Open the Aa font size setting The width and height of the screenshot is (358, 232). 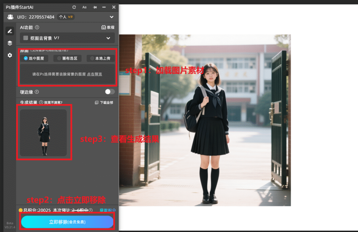[x=84, y=7]
